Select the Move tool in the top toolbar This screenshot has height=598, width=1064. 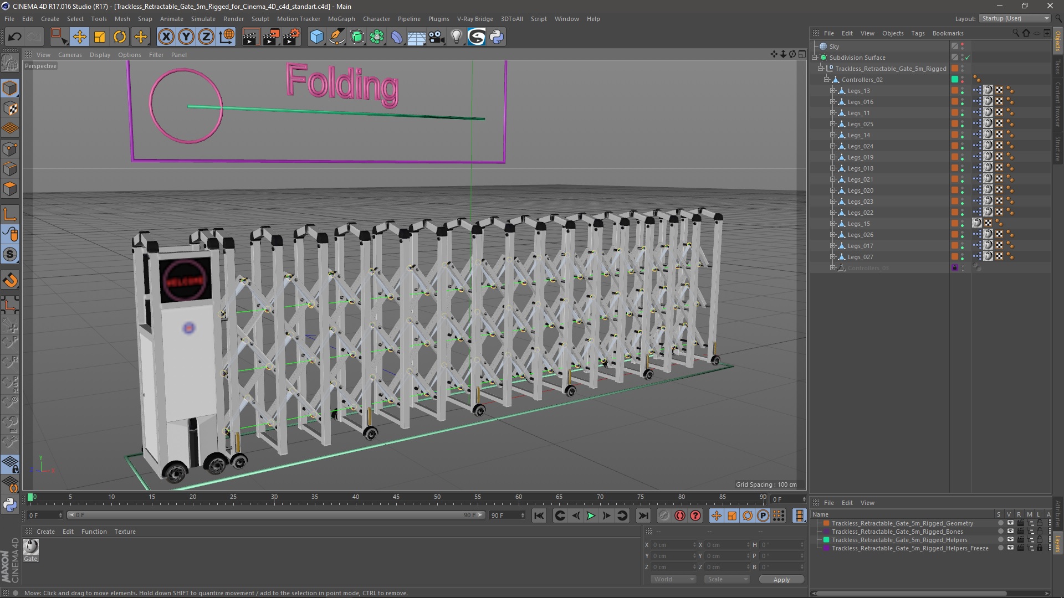(x=79, y=37)
